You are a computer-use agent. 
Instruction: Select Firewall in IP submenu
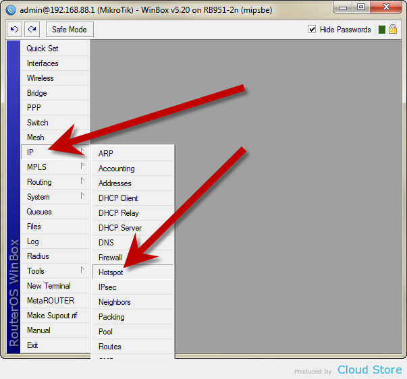coord(133,258)
